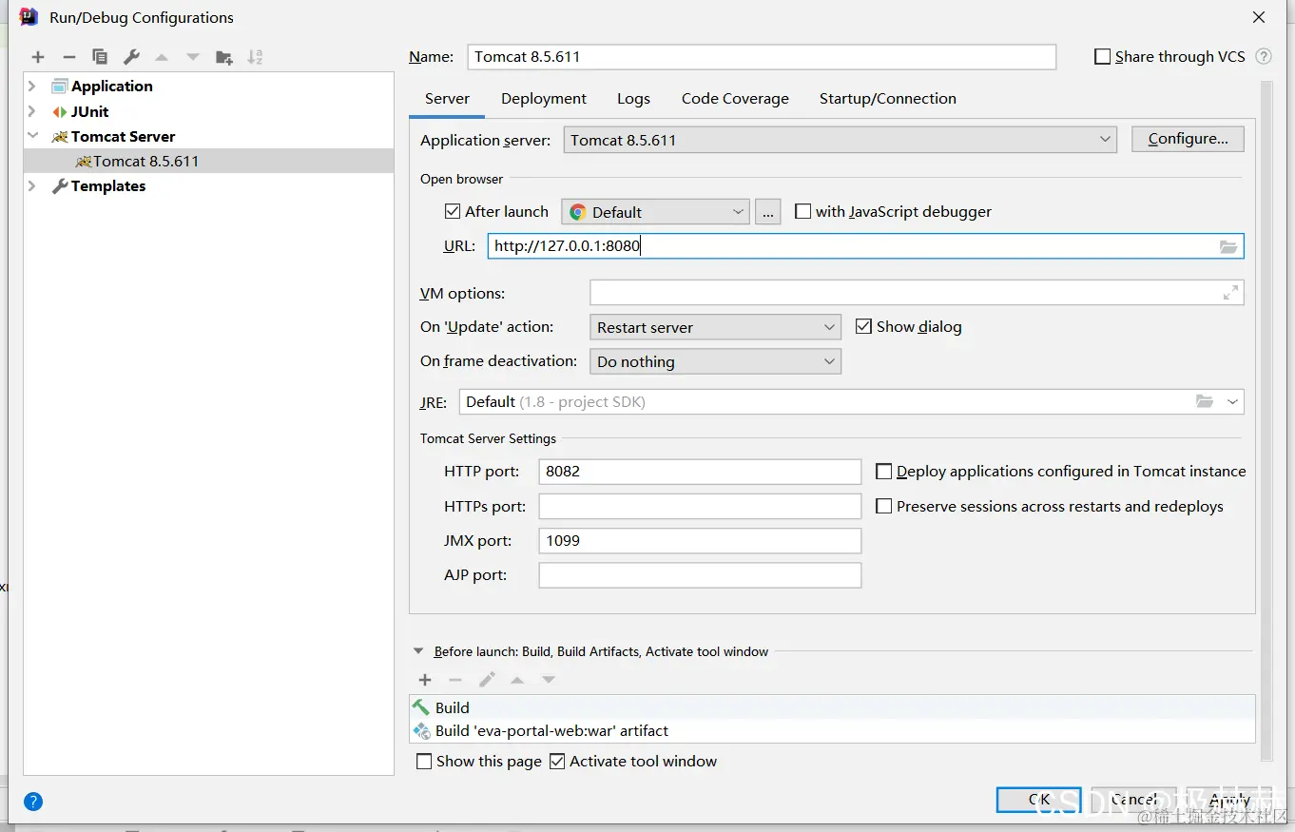Click the JUnit icon in the tree
Viewport: 1295px width, 832px height.
pyautogui.click(x=60, y=112)
